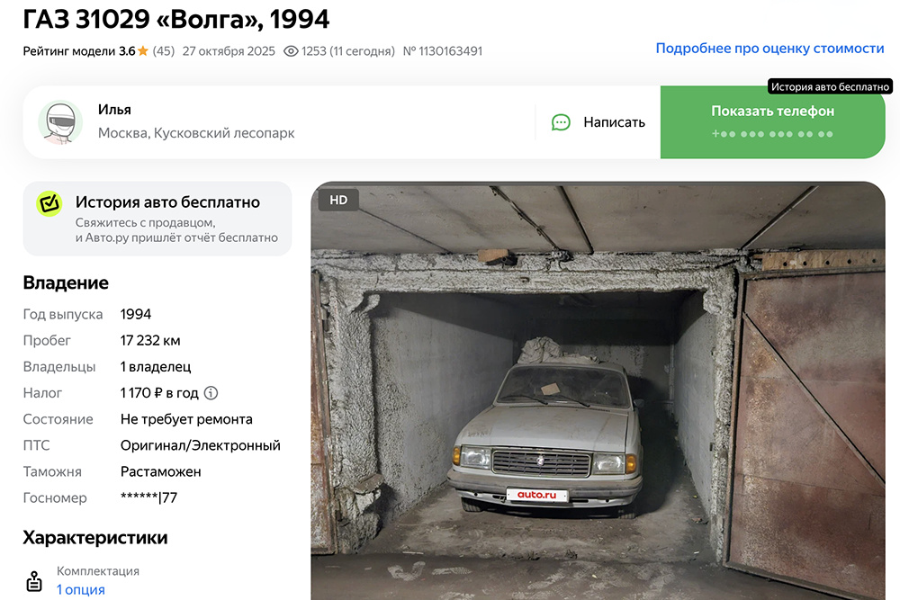Click the История авто бесплатно card

[x=157, y=219]
